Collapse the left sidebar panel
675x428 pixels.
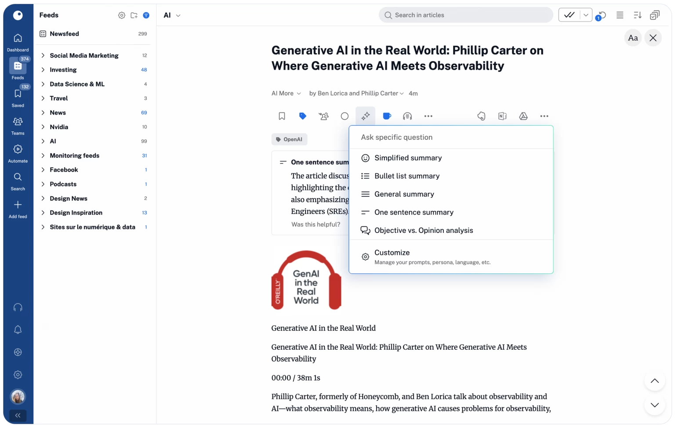point(18,415)
